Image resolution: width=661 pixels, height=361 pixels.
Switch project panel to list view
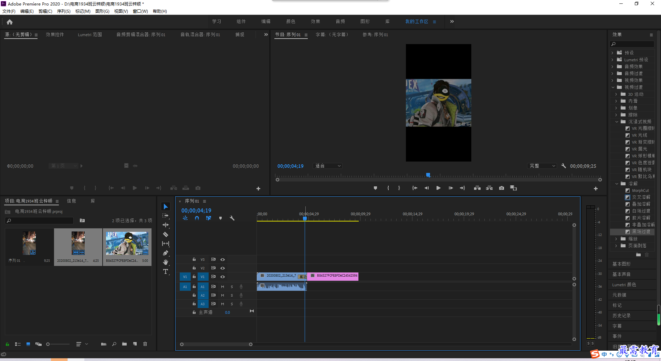click(18, 344)
